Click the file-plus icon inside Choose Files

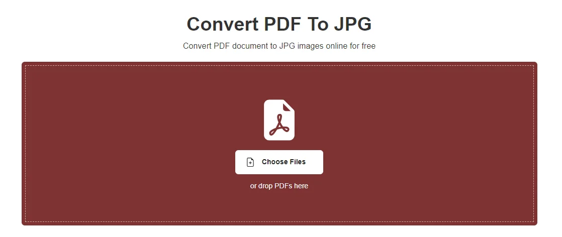point(250,162)
